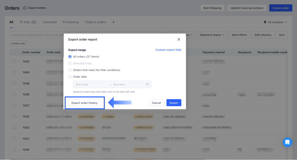
Task: Open the Shipment status dropdown
Action: [212, 35]
